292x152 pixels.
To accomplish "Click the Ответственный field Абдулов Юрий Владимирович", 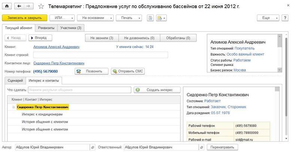I will point(161,148).
